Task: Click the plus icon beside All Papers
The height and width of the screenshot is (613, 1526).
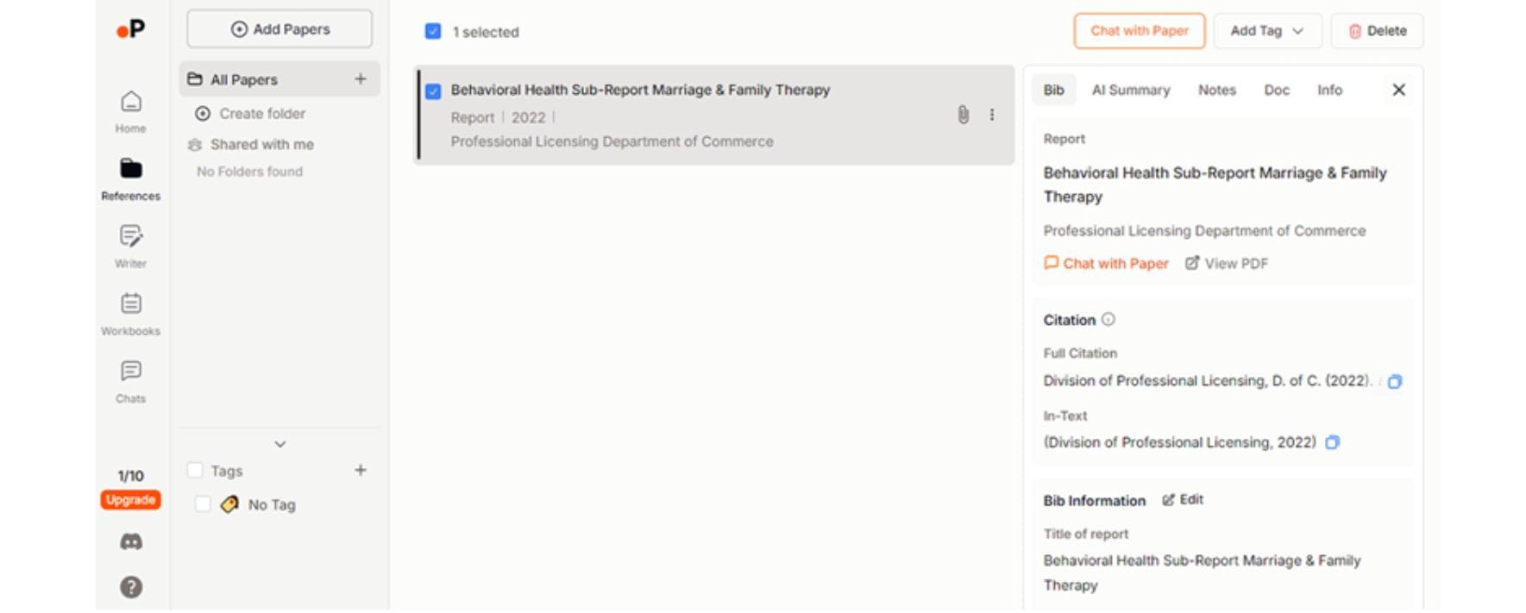Action: coord(361,79)
